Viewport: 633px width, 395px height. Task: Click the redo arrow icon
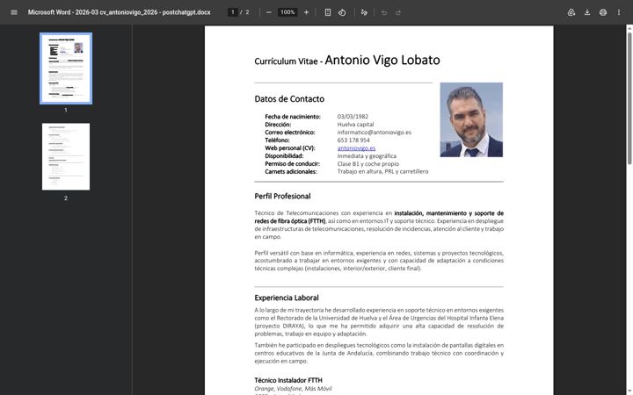pos(398,12)
